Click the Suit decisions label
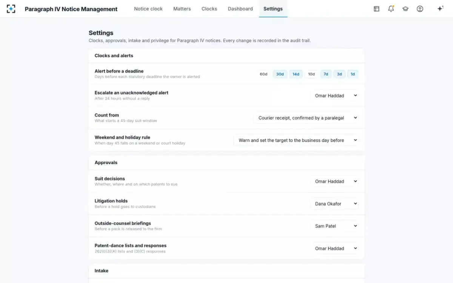This screenshot has height=283, width=453. [110, 178]
